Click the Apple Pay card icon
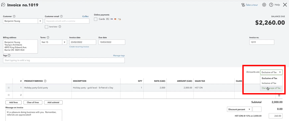Screen dimensions: 289x121 (108, 19)
